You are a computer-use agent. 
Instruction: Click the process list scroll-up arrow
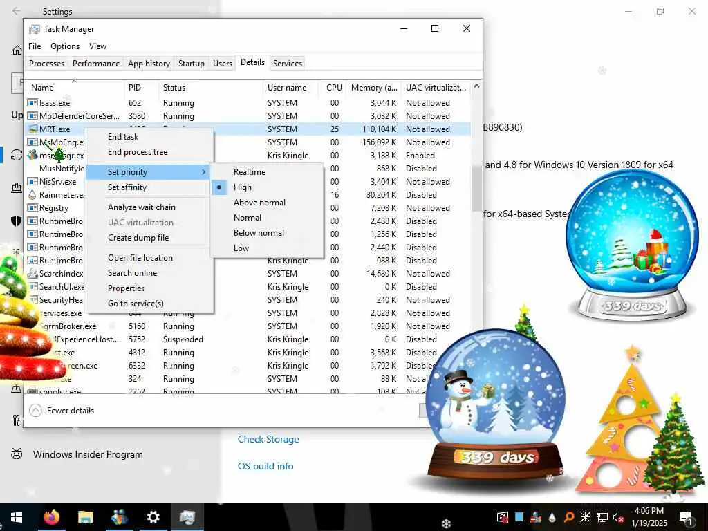coord(476,86)
